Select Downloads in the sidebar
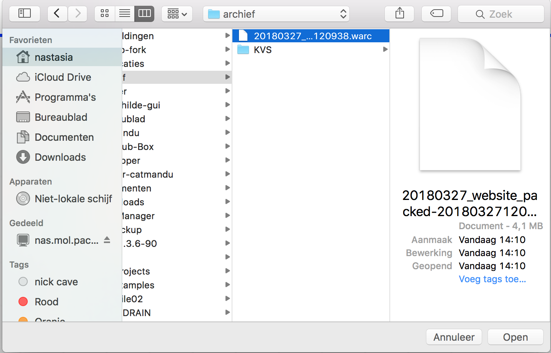 pyautogui.click(x=60, y=157)
